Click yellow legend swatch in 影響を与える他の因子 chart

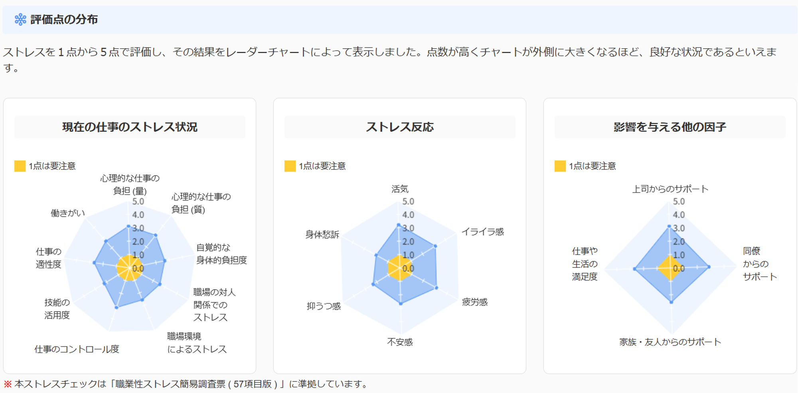click(560, 166)
